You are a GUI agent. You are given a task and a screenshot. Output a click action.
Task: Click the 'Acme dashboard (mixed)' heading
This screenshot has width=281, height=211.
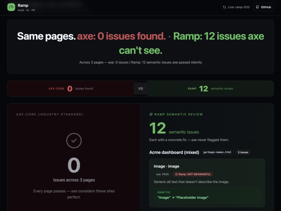(x=174, y=152)
